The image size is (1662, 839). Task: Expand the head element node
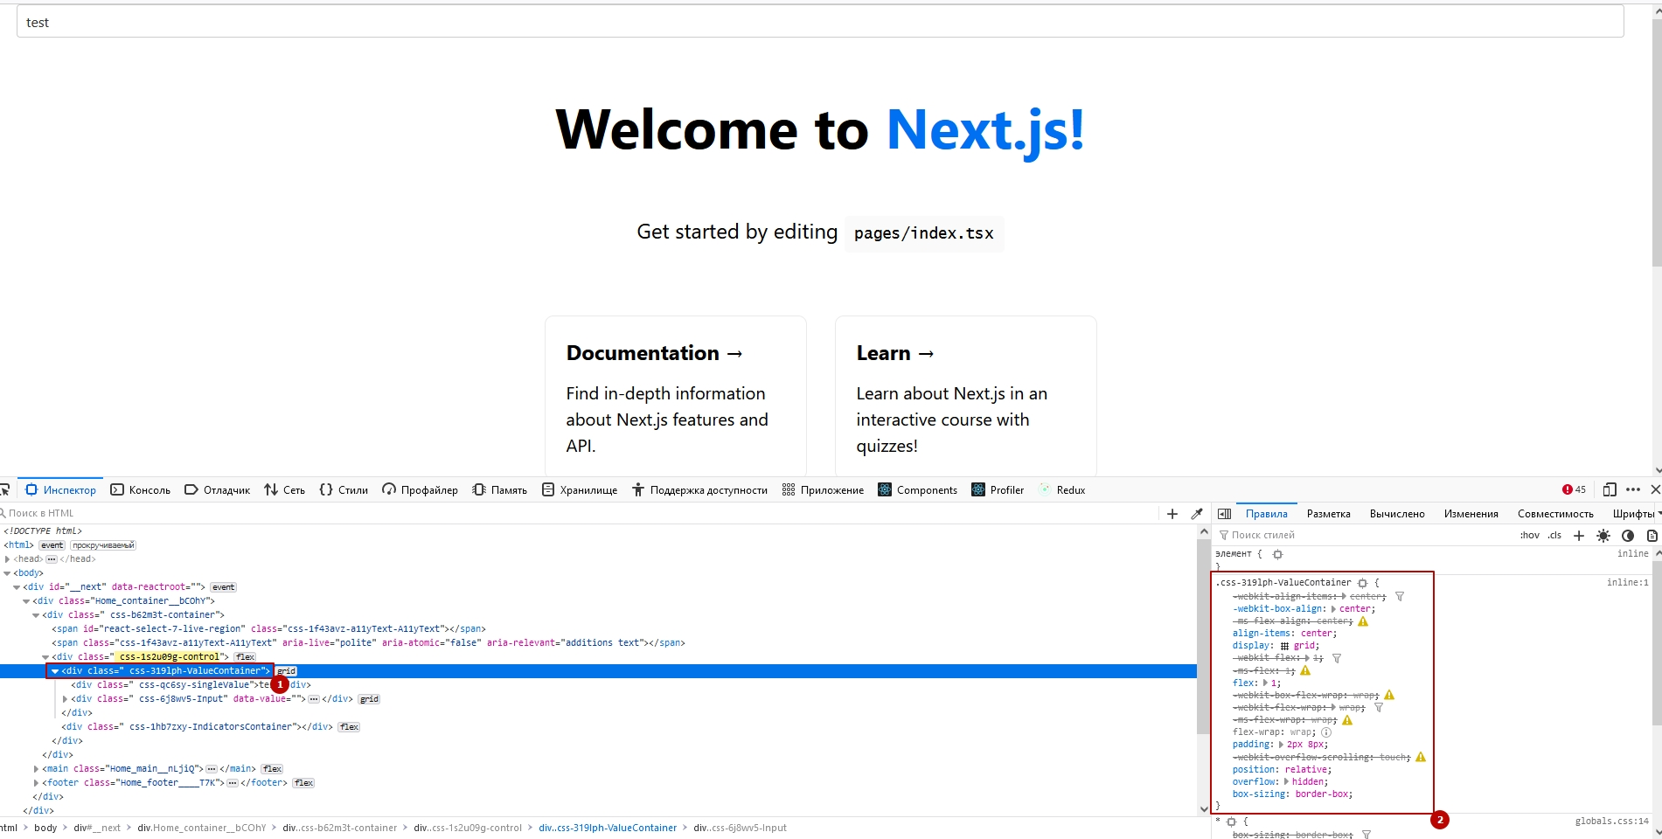point(7,558)
